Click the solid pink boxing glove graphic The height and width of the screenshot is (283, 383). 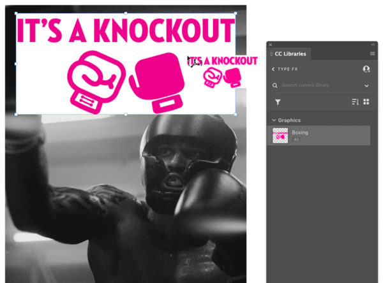point(157,82)
